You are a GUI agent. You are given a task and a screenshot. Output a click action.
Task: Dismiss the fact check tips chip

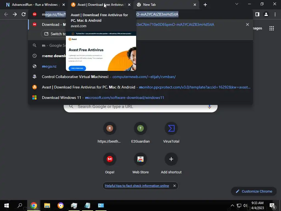(174, 186)
